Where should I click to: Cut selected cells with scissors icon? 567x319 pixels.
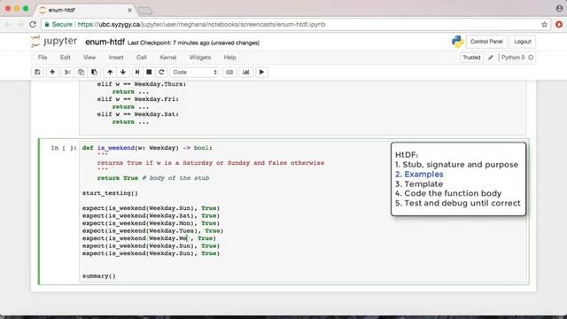[67, 72]
